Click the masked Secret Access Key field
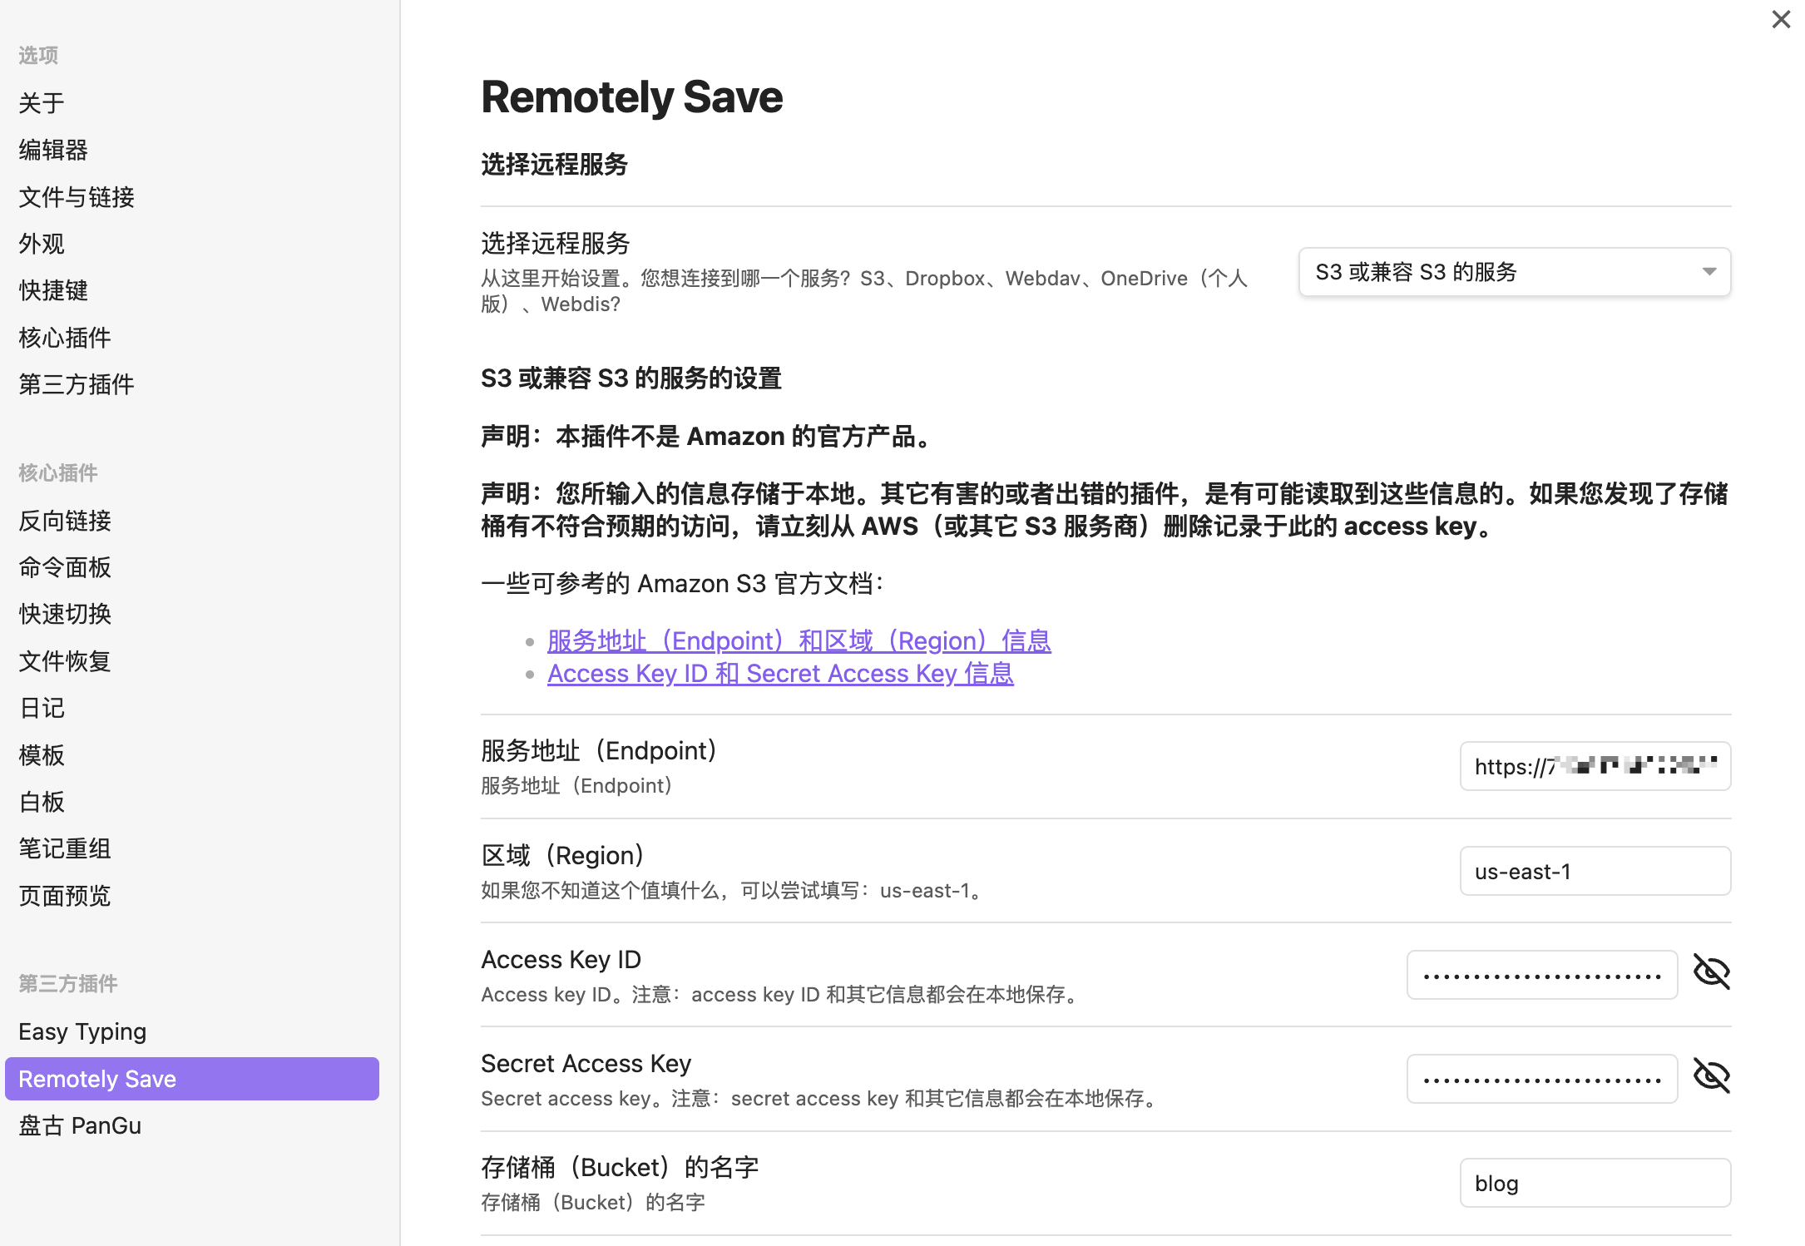 (1541, 1079)
